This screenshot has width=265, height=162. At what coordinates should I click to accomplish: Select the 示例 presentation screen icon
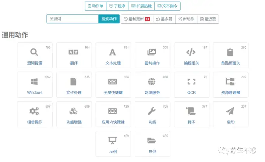pos(113,140)
